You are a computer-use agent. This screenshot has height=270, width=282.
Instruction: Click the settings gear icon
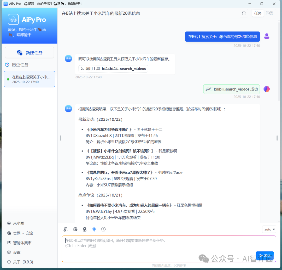(9, 252)
